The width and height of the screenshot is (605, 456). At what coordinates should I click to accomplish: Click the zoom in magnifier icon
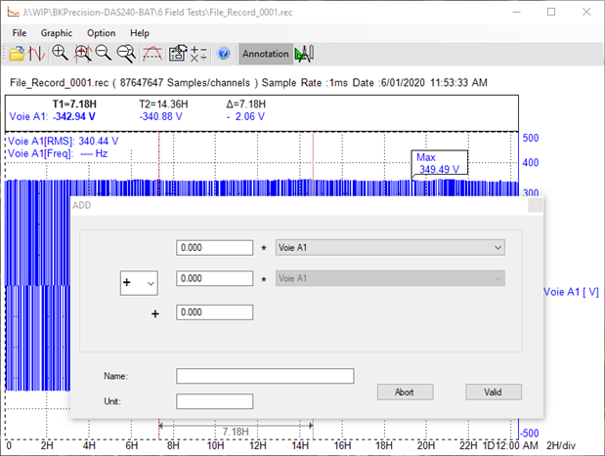[61, 54]
